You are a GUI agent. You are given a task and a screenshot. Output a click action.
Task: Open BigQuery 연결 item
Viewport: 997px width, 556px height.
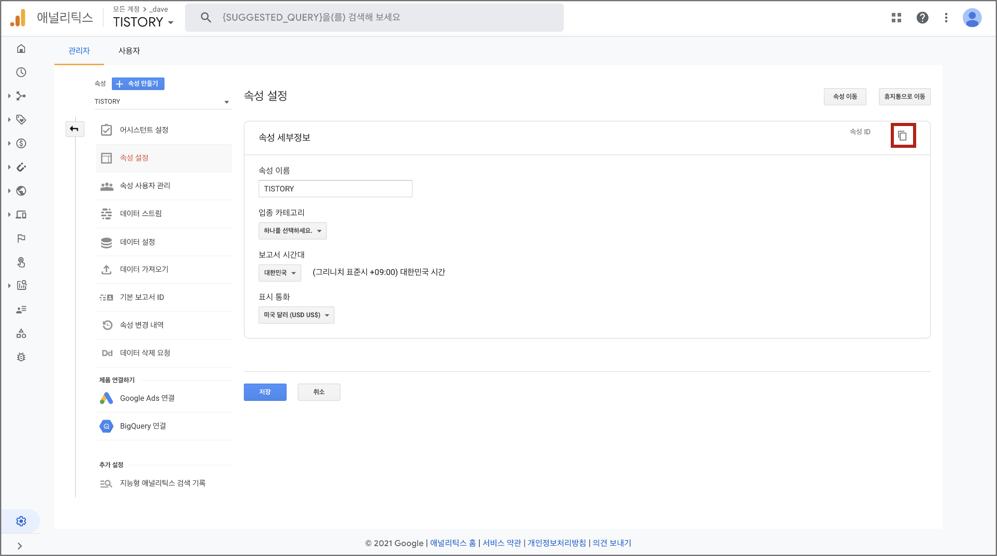tap(164, 426)
